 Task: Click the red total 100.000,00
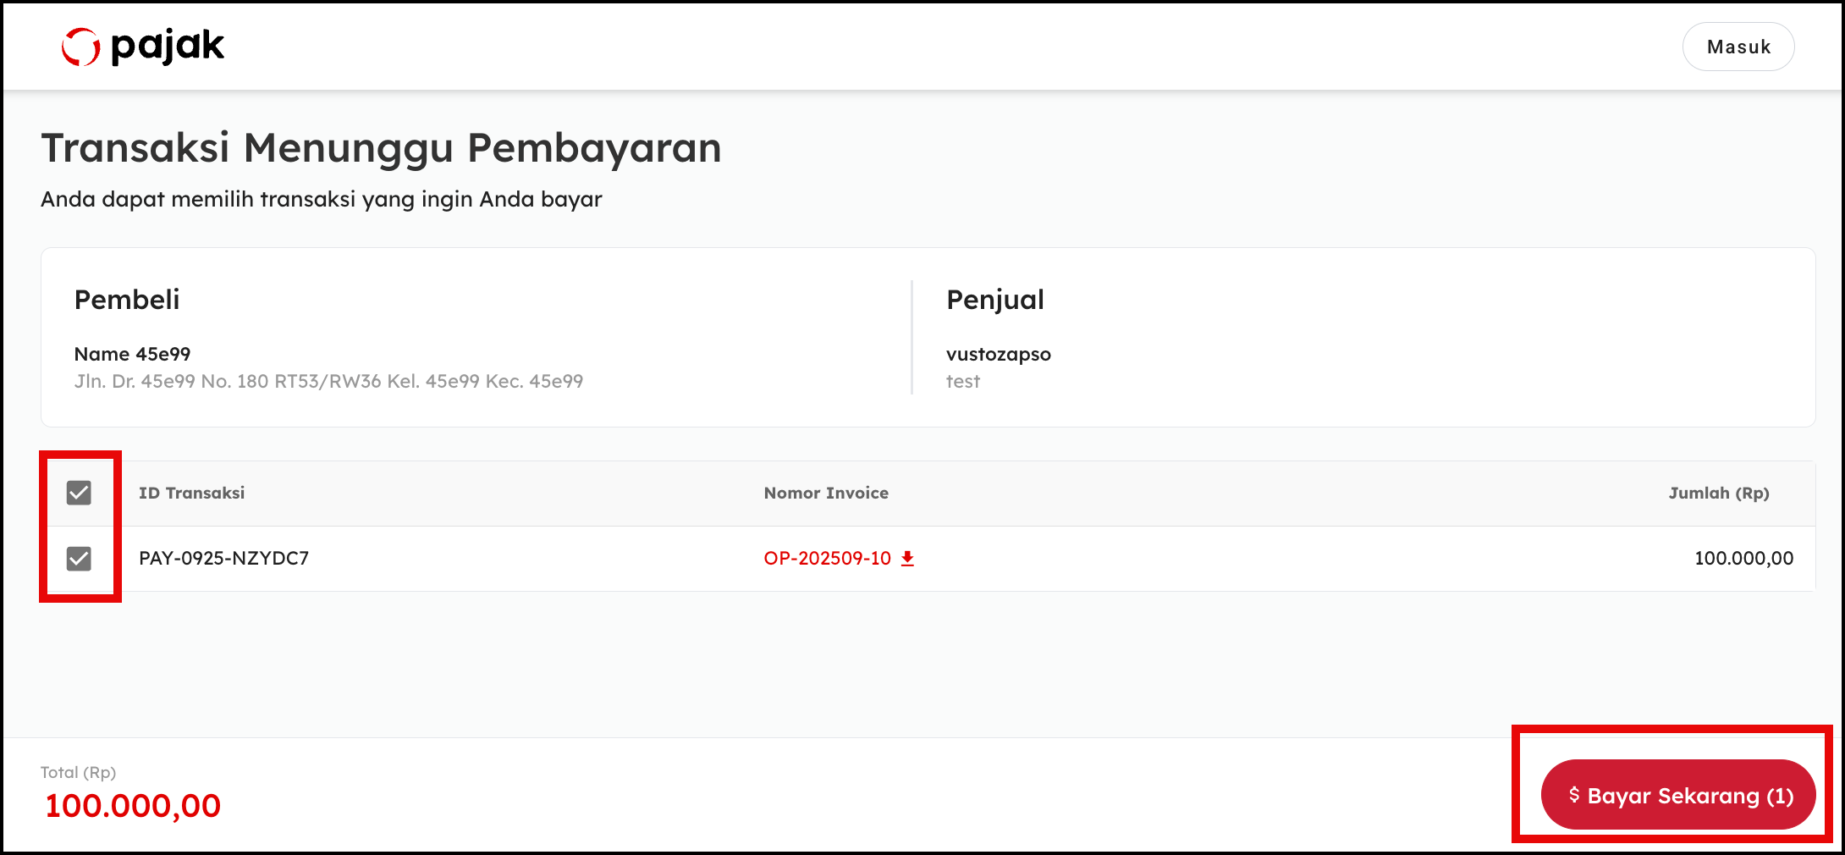coord(133,806)
